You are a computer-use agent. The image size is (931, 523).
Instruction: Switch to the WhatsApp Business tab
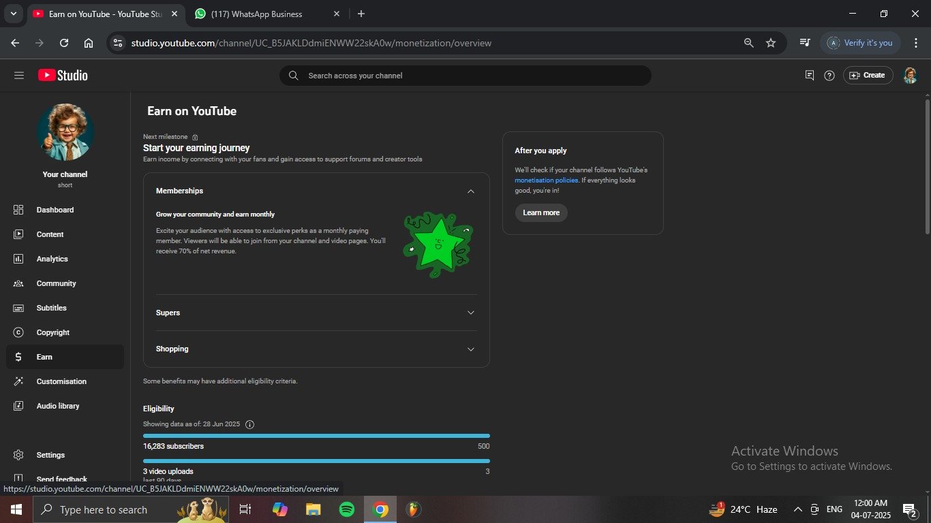(266, 14)
